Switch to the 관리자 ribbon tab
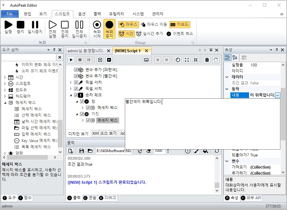This screenshot has height=210, width=287. point(158,14)
